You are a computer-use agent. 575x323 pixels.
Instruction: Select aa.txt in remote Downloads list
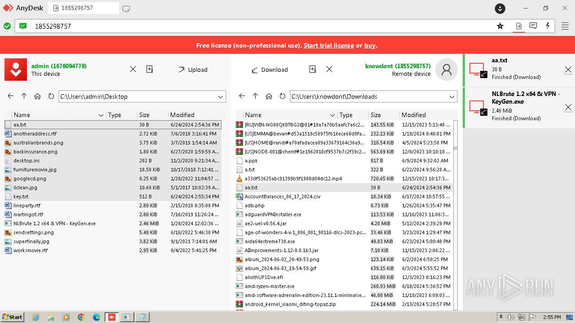[x=344, y=188]
